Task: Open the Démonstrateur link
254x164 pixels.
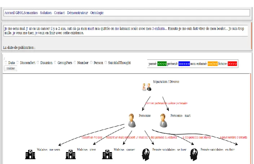Action: pos(78,13)
